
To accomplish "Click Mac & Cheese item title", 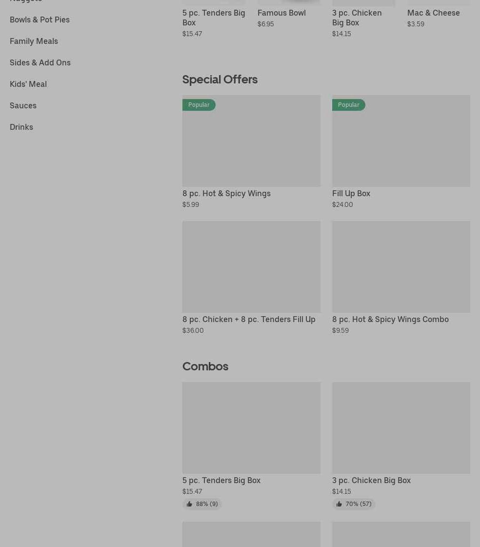I will (x=433, y=13).
